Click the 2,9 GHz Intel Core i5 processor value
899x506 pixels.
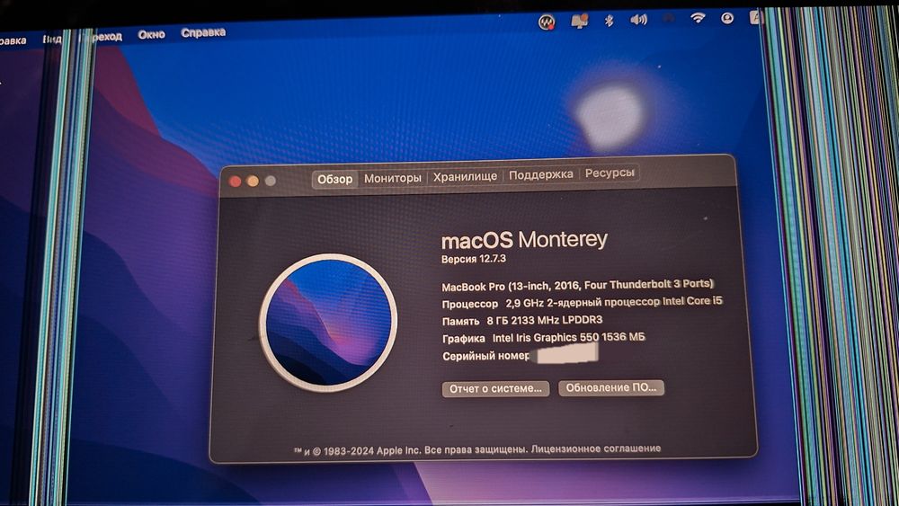click(614, 302)
